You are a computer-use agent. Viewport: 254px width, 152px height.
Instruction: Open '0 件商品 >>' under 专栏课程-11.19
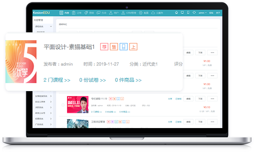125,112
